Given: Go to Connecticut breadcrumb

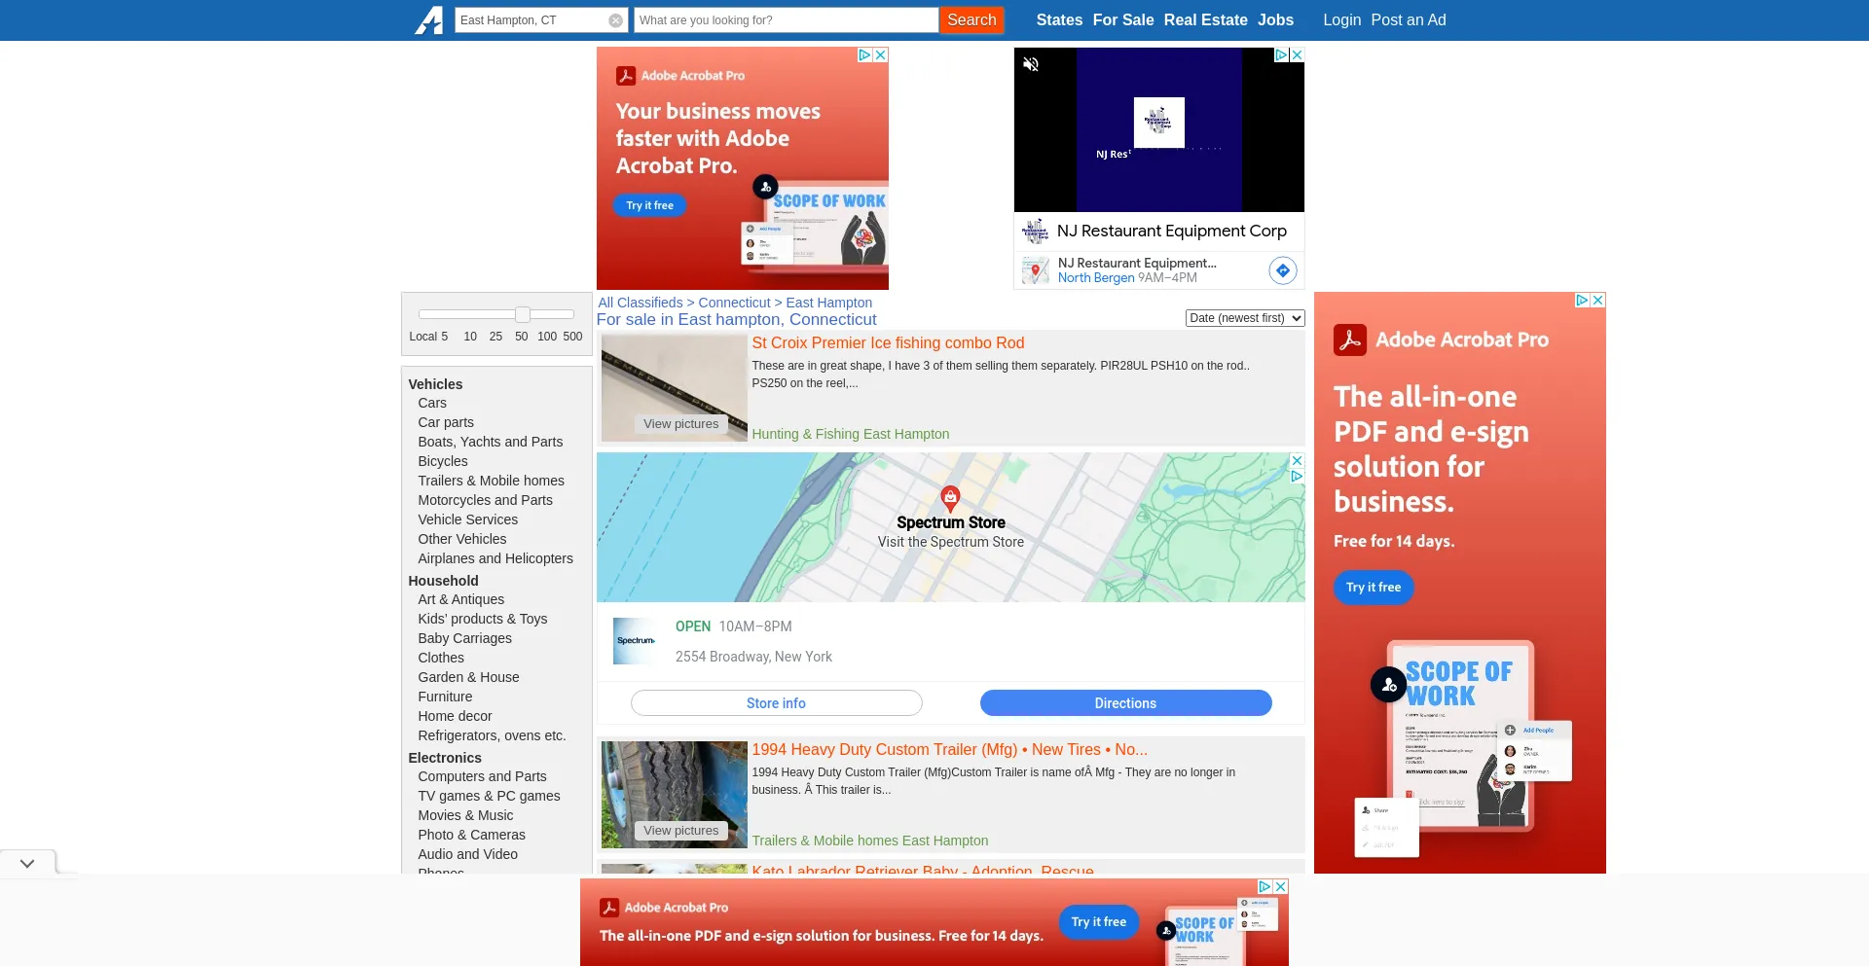Looking at the screenshot, I should (x=734, y=303).
